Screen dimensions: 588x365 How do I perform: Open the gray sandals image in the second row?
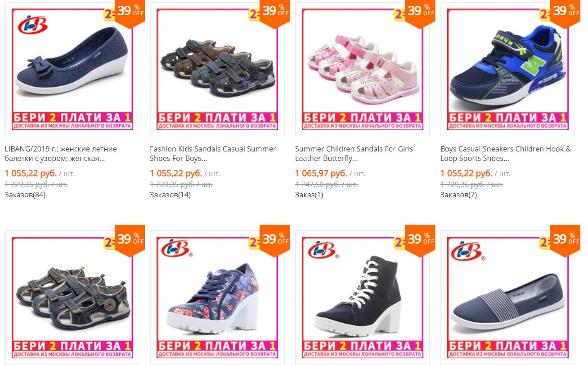point(72,298)
